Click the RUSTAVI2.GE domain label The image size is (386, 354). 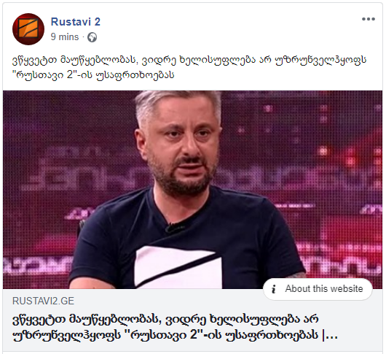(43, 301)
